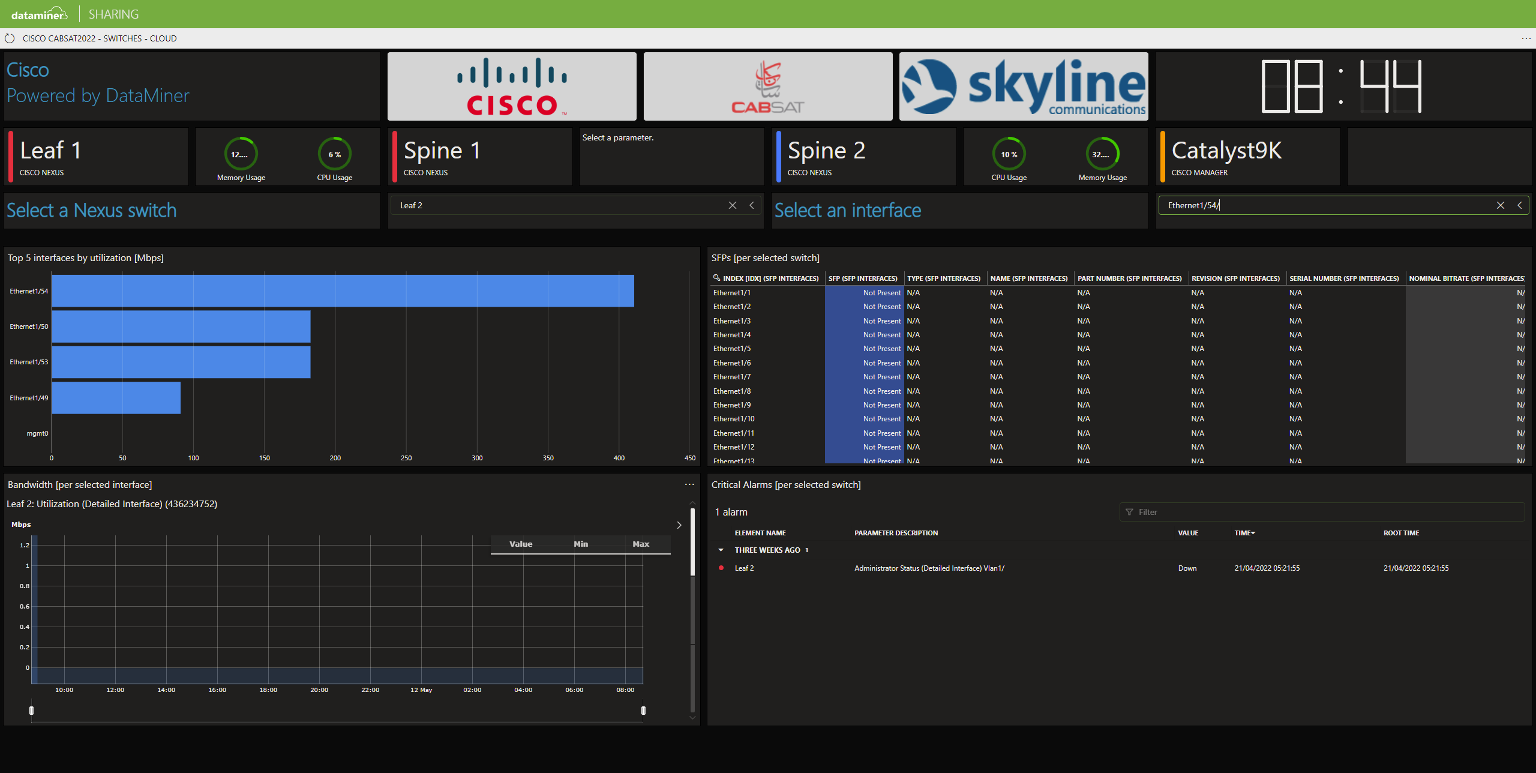Click the SFP (SFP Interfaces) column header

tap(863, 278)
